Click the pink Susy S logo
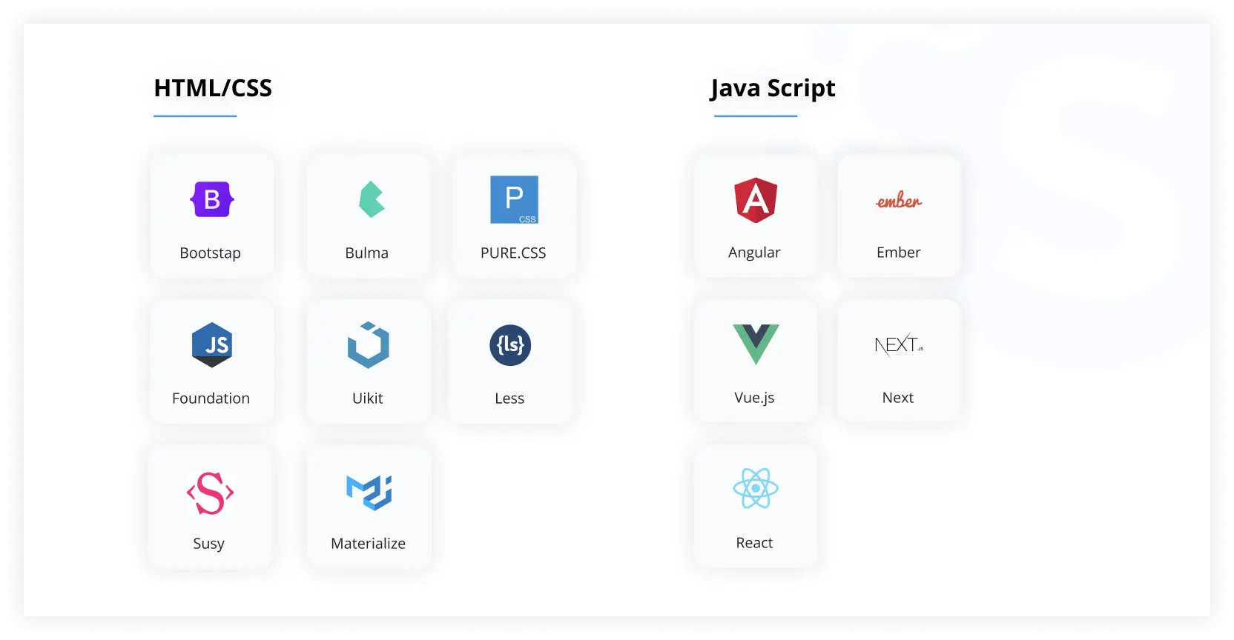The image size is (1234, 640). (x=211, y=493)
